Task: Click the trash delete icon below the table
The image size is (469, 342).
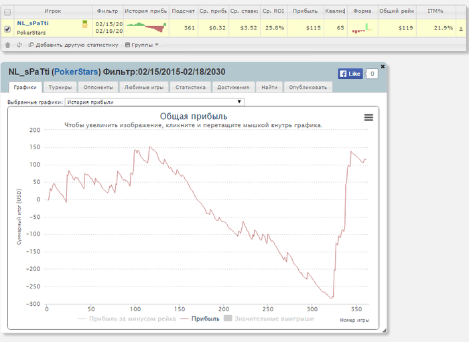Action: [x=8, y=45]
